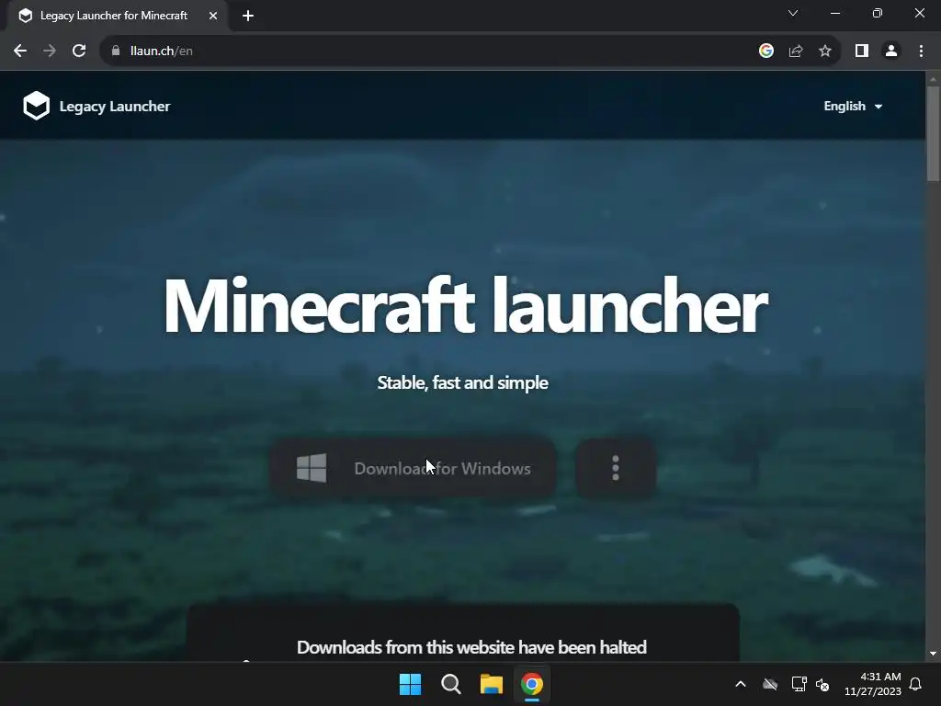Share this page using share icon

coord(796,51)
